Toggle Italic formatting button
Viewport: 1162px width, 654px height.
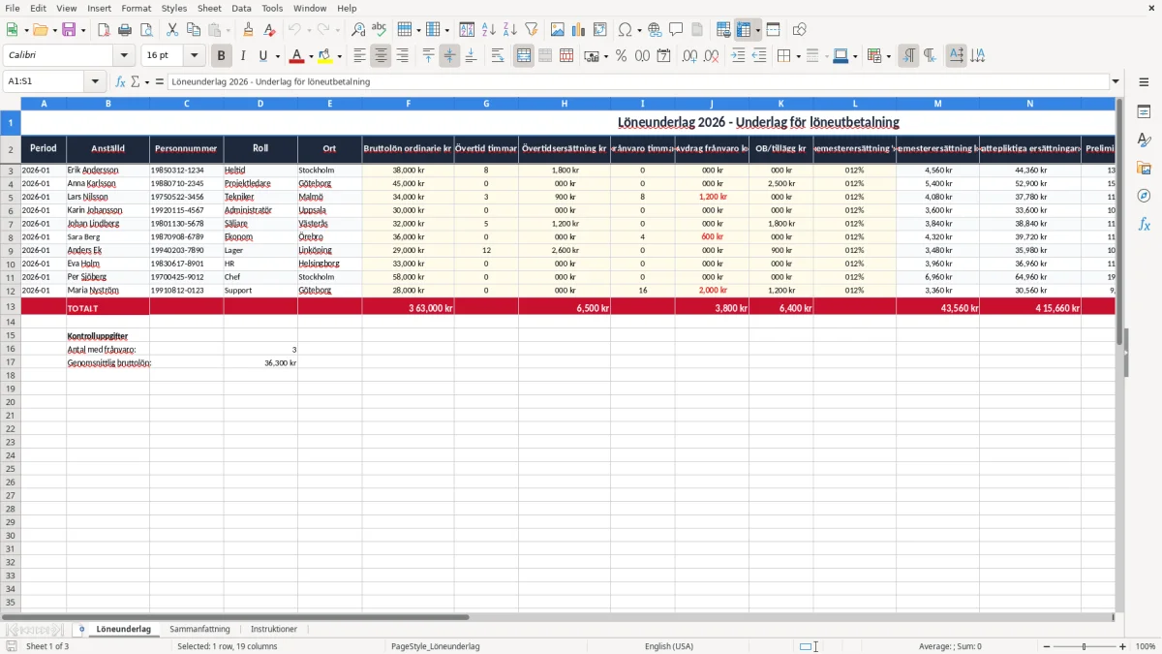[242, 56]
